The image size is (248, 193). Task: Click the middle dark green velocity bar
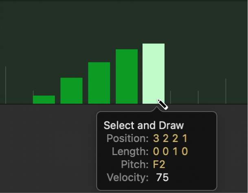click(x=99, y=83)
